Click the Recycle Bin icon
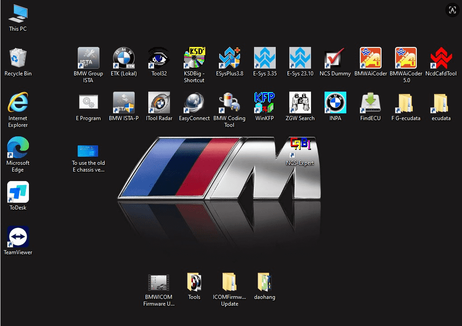This screenshot has width=462, height=326. click(x=18, y=58)
